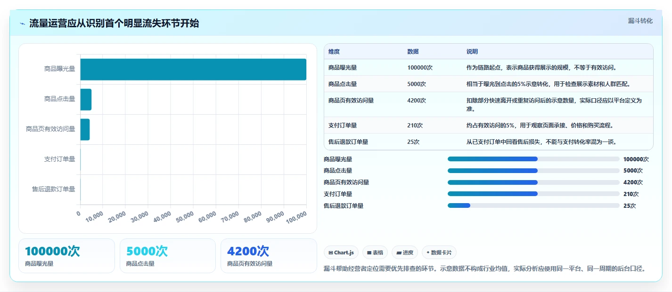
Task: Click the 商品点击量 cell in the table
Action: pyautogui.click(x=343, y=84)
